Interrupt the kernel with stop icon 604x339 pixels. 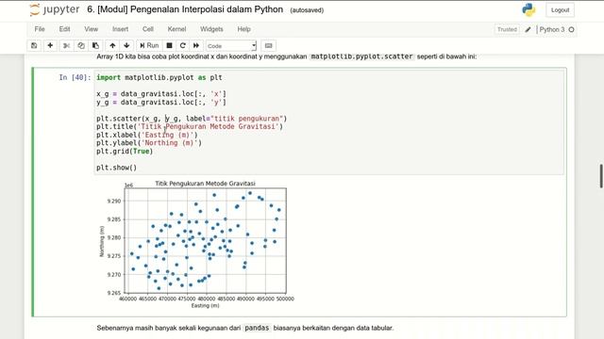[169, 46]
